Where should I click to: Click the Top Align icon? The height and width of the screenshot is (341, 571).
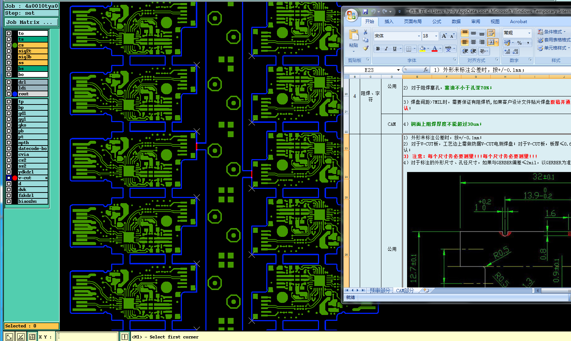coord(465,33)
